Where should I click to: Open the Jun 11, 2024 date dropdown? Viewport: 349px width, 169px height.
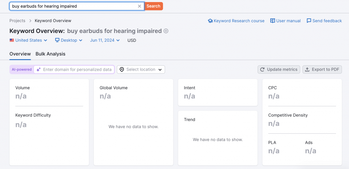[105, 40]
